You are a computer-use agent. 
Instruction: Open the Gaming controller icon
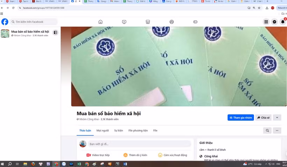pyautogui.click(x=195, y=22)
